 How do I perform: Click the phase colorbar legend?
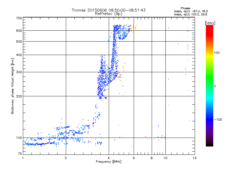click(210, 85)
